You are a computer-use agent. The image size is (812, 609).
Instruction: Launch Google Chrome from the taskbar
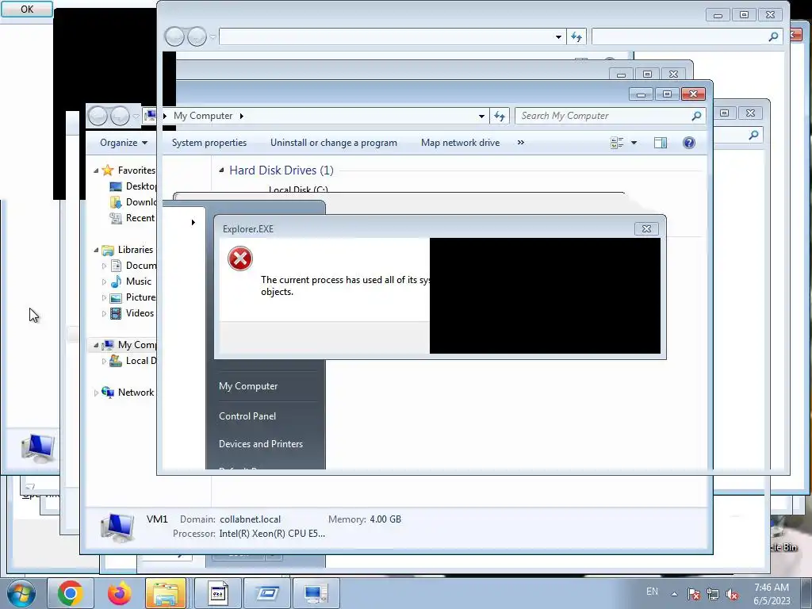point(70,593)
